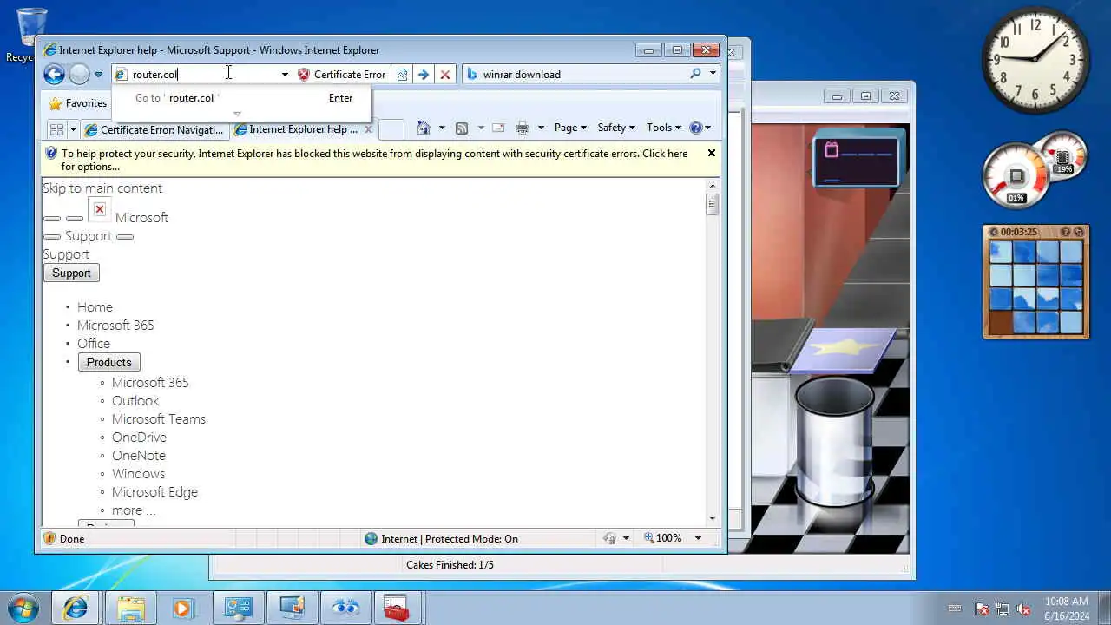Viewport: 1111px width, 625px height.
Task: Click the Products button on page
Action: tap(108, 362)
